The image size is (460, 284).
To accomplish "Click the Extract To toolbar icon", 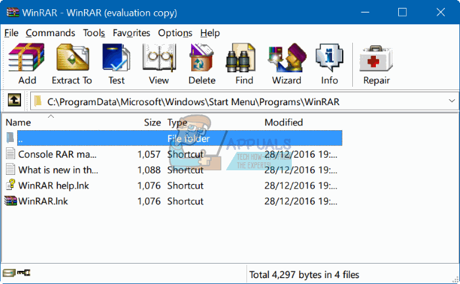I will [x=72, y=57].
